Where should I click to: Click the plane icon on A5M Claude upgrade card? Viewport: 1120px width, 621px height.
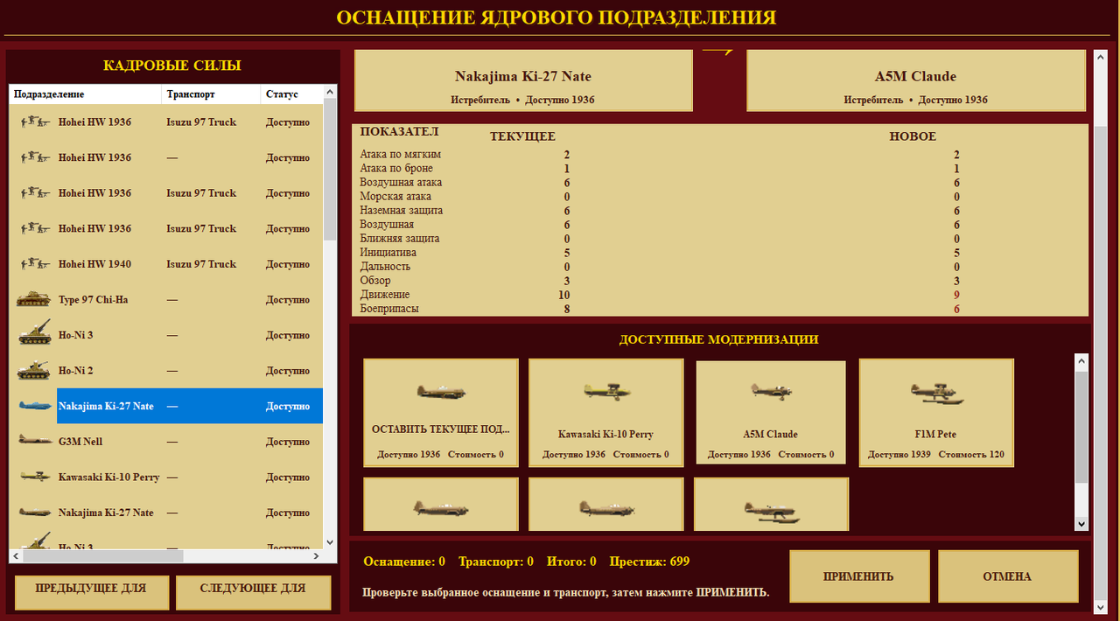(x=771, y=391)
